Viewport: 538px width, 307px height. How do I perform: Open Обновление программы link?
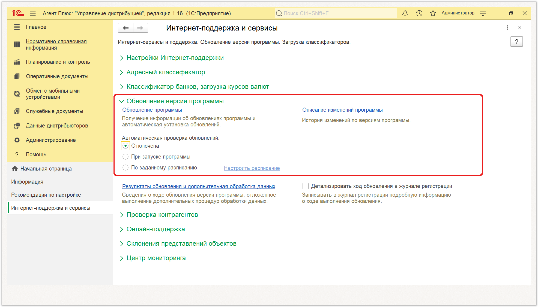click(152, 110)
